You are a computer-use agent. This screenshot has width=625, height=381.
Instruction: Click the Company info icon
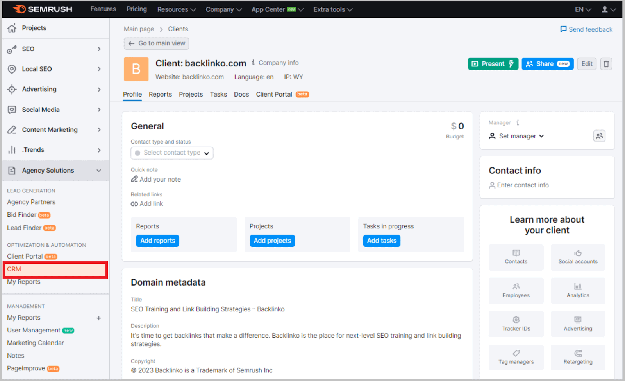pos(253,62)
